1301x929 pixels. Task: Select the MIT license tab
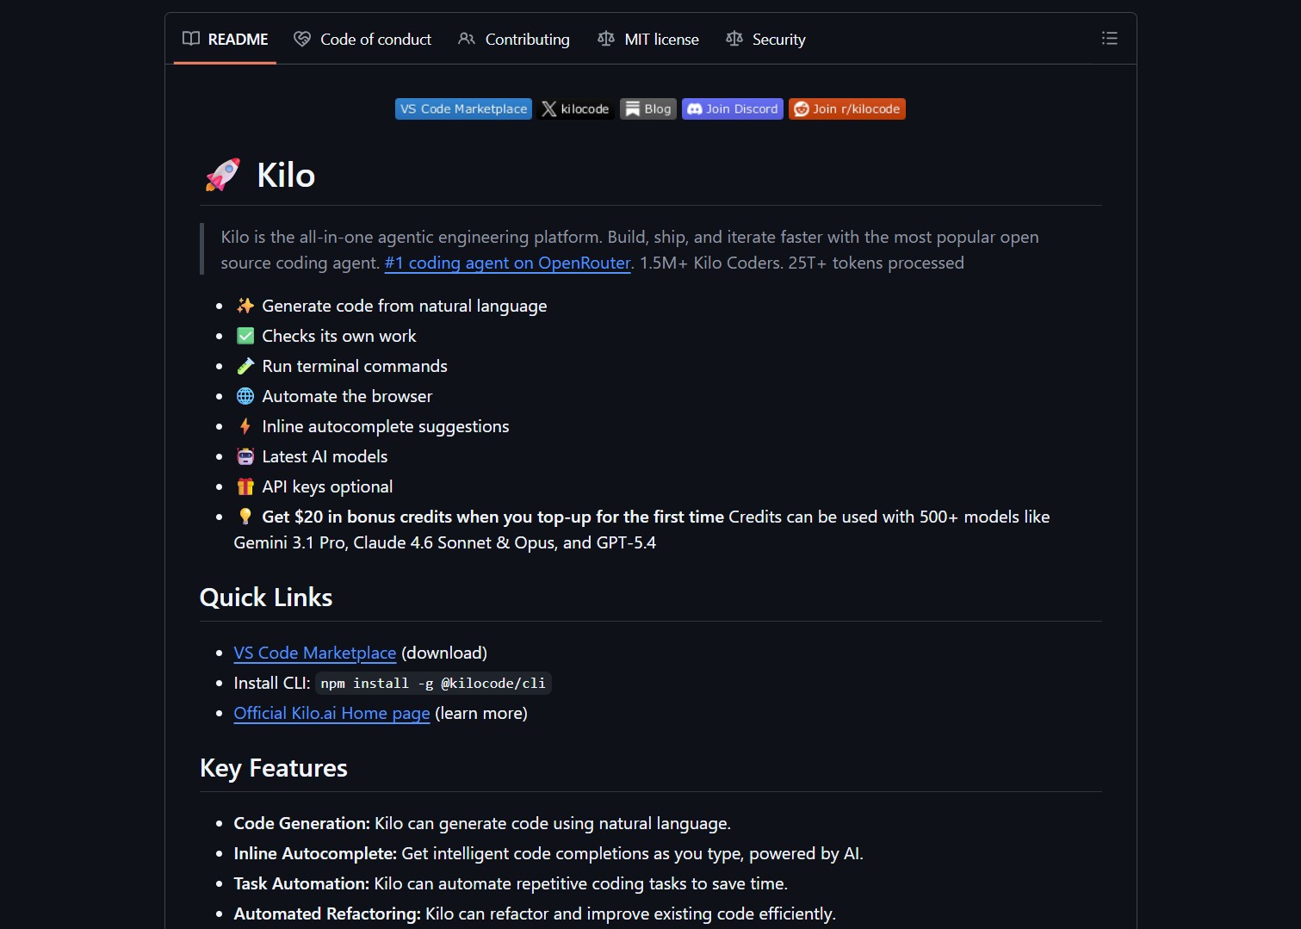coord(661,40)
